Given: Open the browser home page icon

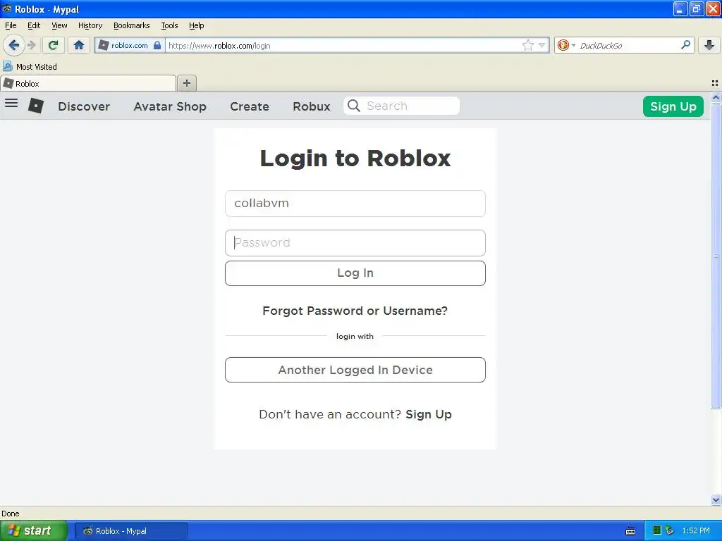Looking at the screenshot, I should tap(79, 45).
